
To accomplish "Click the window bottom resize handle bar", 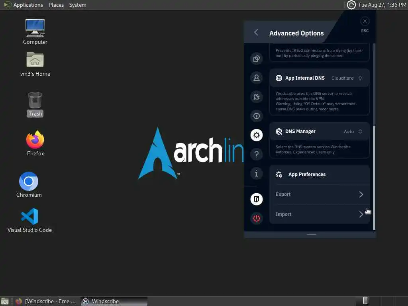I will [x=312, y=234].
